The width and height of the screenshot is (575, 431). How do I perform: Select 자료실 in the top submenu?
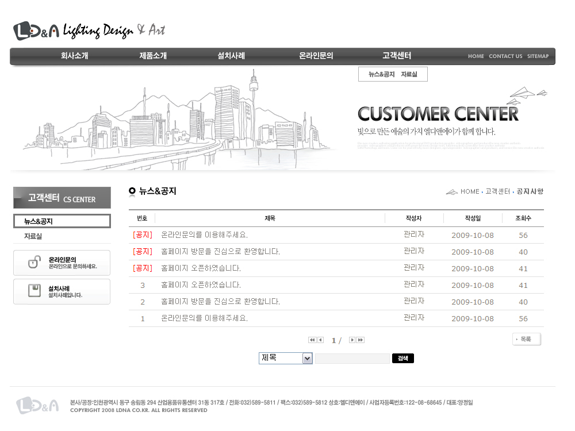point(409,75)
